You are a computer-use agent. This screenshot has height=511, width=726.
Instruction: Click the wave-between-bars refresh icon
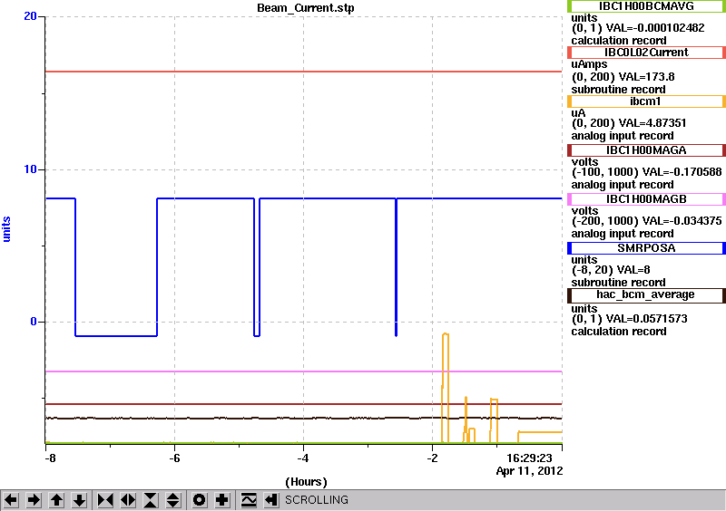coord(249,500)
